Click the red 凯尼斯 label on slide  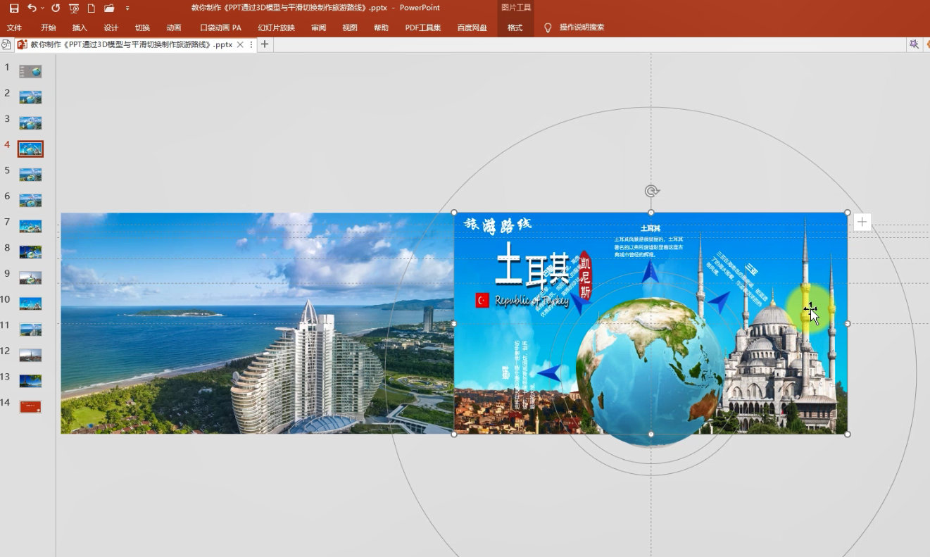point(585,274)
